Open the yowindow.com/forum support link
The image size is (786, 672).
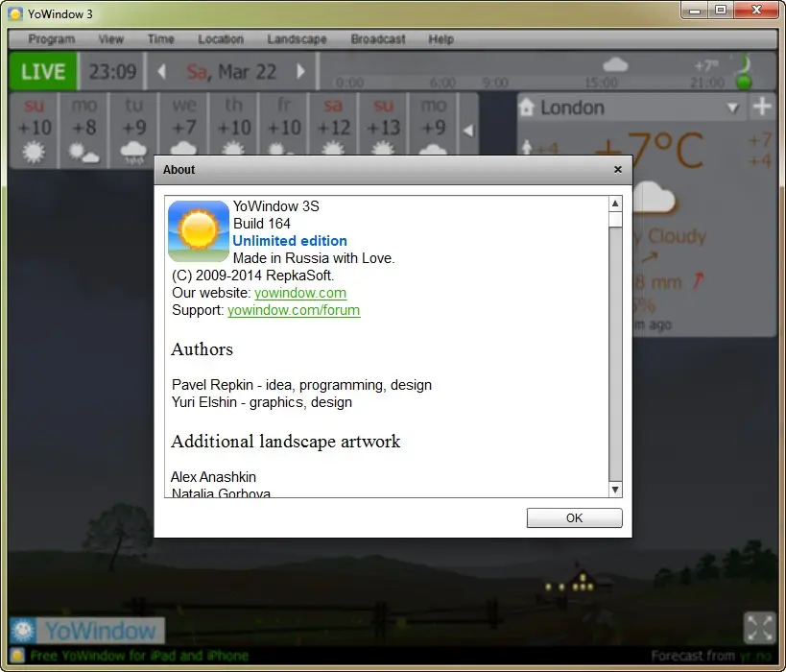click(x=294, y=310)
